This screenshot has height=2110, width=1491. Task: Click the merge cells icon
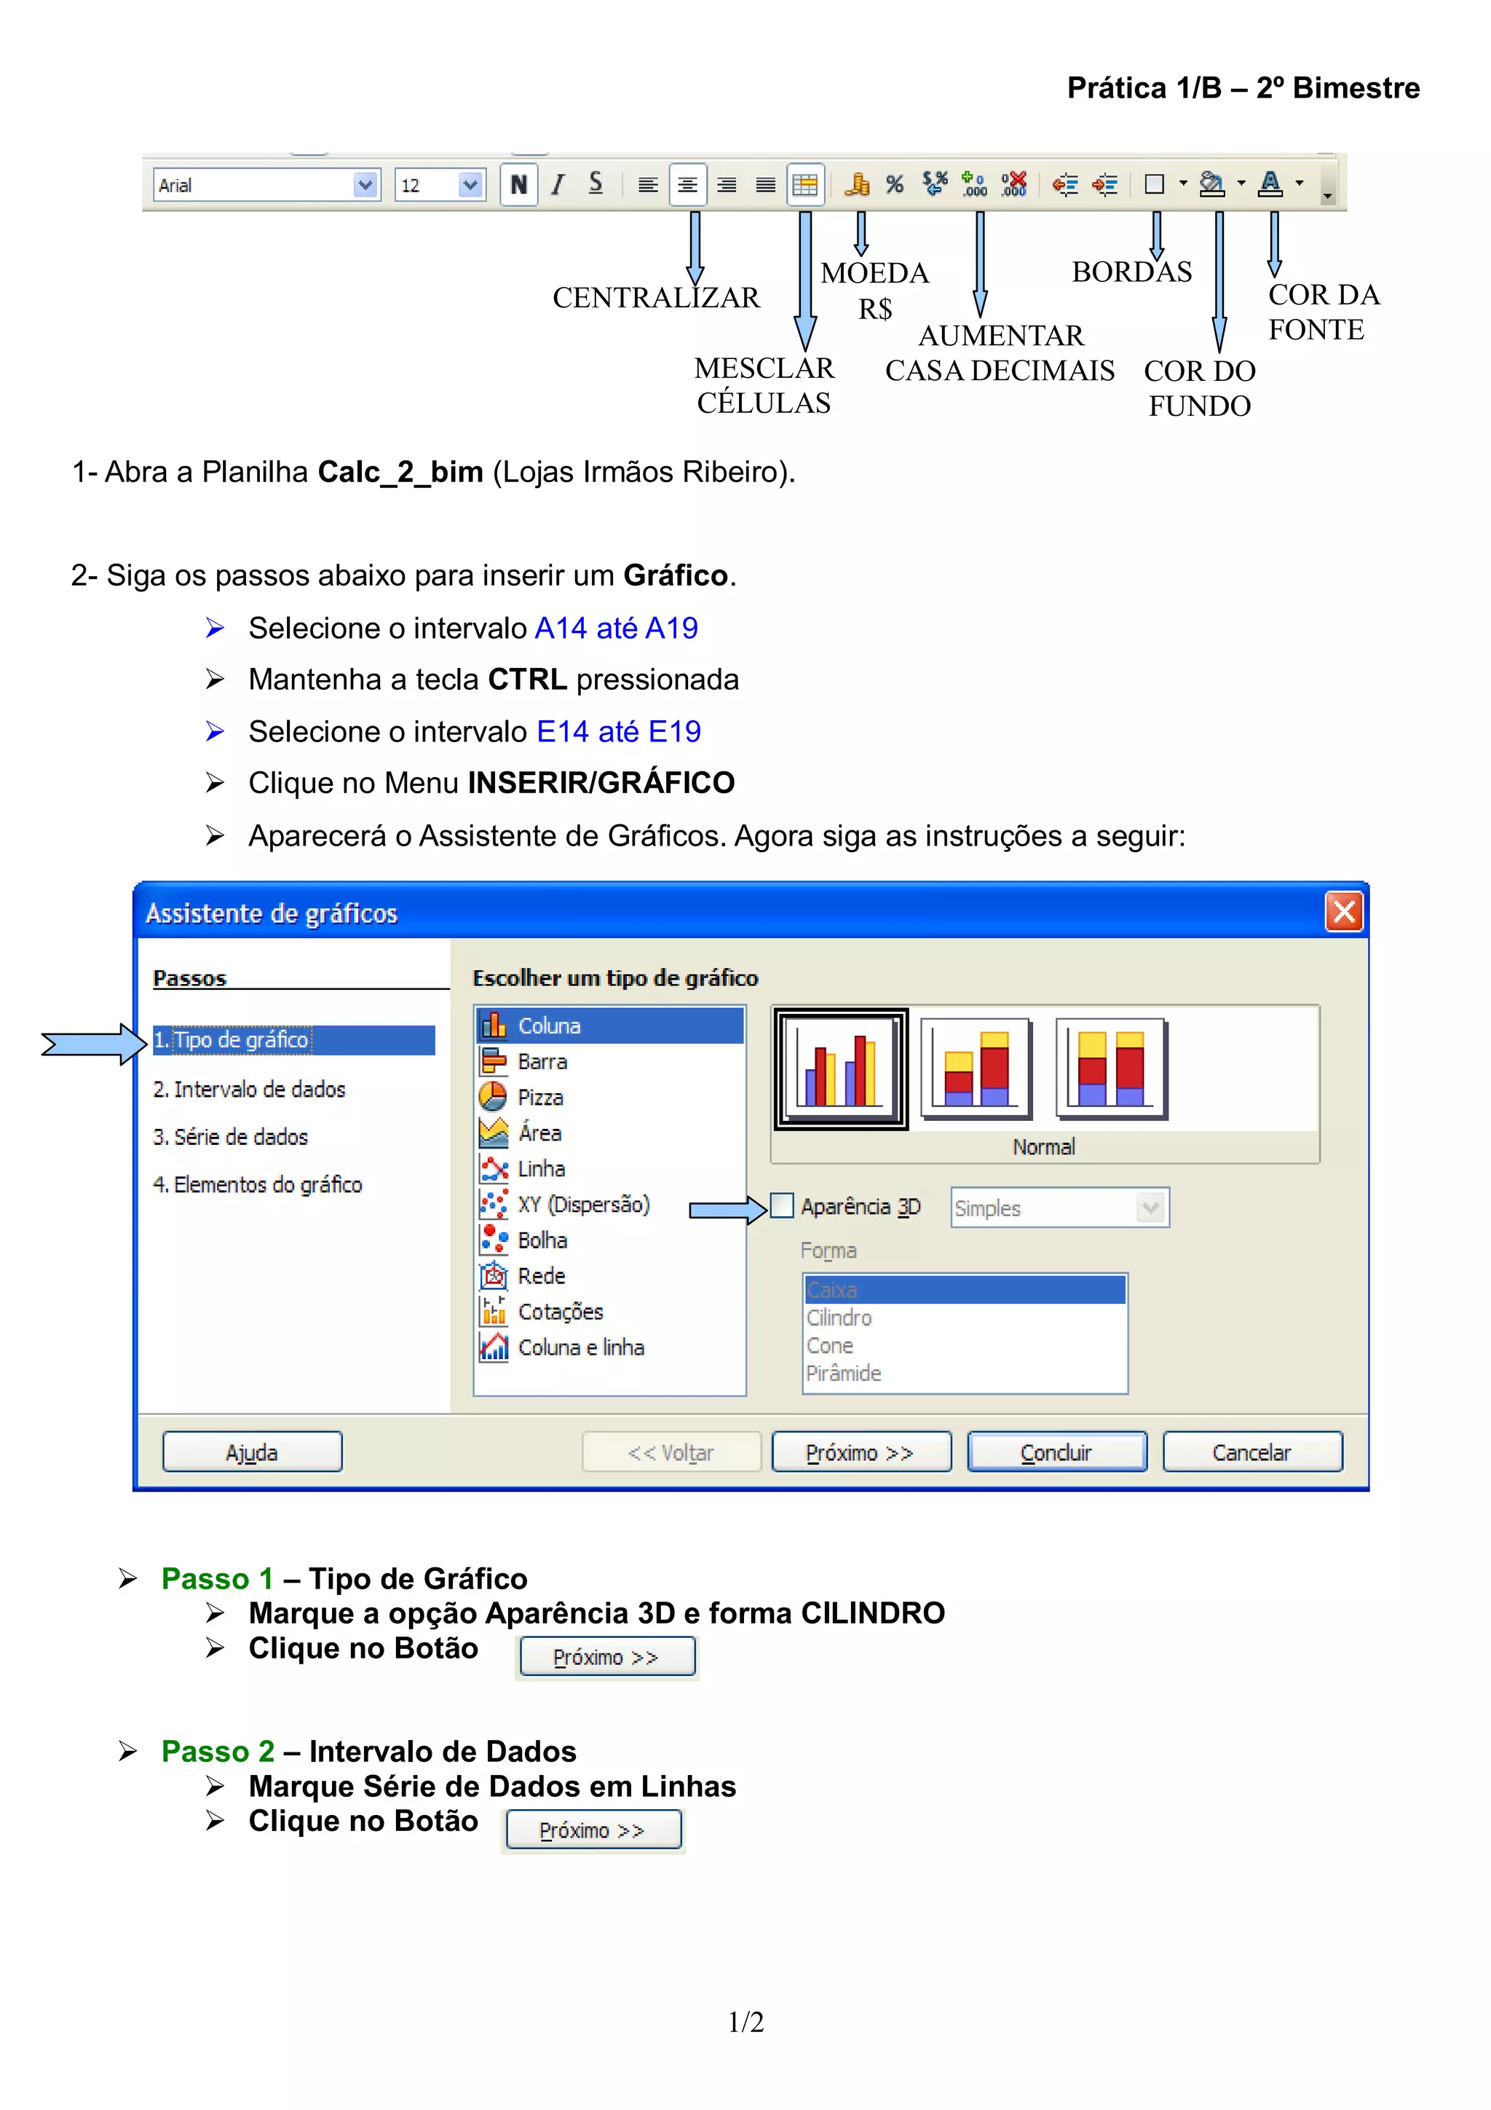click(x=804, y=185)
